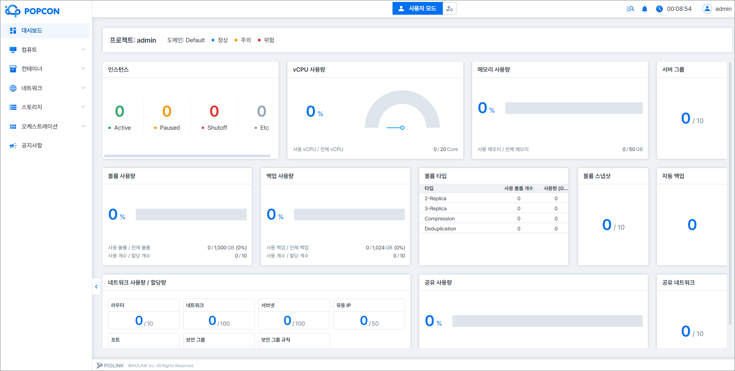
Task: Open the 네트워크 sidebar menu item
Action: [32, 88]
